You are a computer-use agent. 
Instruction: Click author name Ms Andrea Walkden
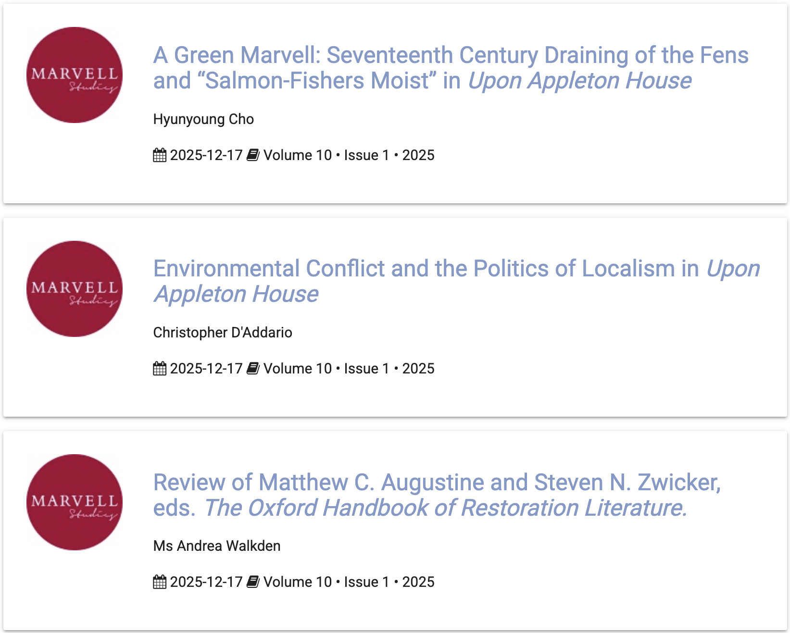(217, 546)
